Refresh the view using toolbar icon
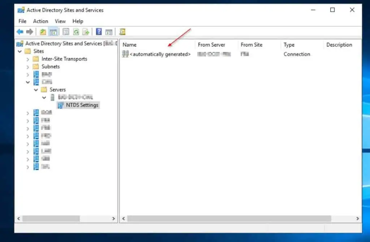 click(76, 32)
